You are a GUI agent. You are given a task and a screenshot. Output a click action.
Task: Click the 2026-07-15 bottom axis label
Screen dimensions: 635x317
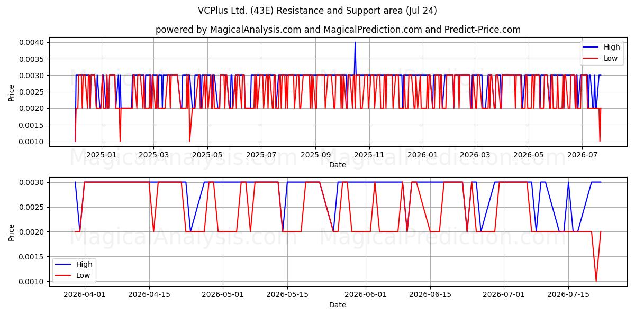(568, 295)
